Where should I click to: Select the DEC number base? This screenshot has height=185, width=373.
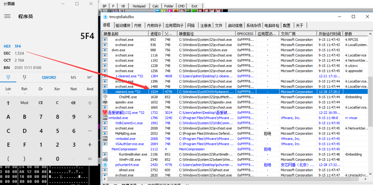point(7,53)
